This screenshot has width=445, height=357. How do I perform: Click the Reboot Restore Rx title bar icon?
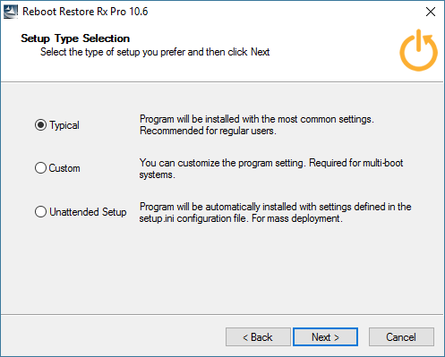(11, 12)
